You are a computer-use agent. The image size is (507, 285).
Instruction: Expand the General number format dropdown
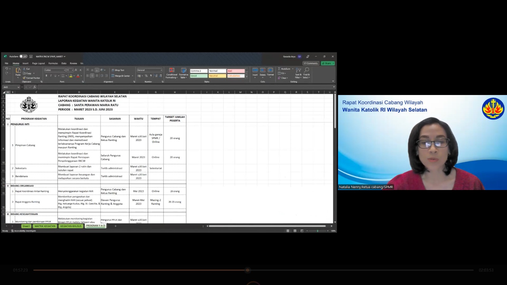click(161, 70)
